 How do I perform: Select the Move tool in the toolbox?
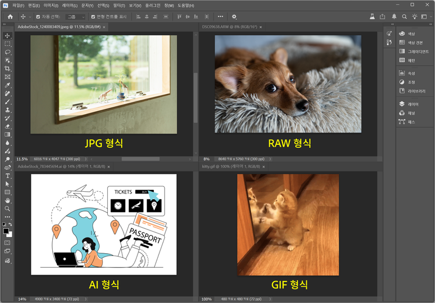point(7,36)
